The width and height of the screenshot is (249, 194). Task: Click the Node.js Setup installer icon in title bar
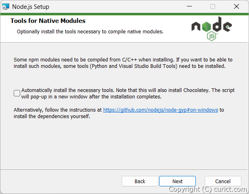pyautogui.click(x=6, y=6)
